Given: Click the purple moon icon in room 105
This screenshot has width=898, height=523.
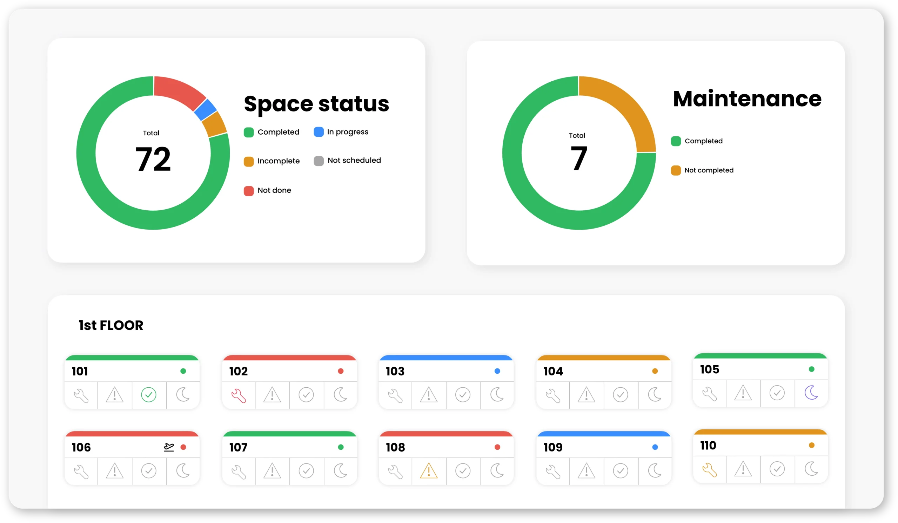Looking at the screenshot, I should pos(811,392).
